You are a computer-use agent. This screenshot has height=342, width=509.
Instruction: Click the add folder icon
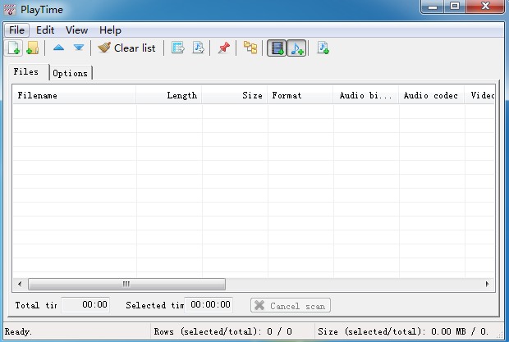pos(32,48)
